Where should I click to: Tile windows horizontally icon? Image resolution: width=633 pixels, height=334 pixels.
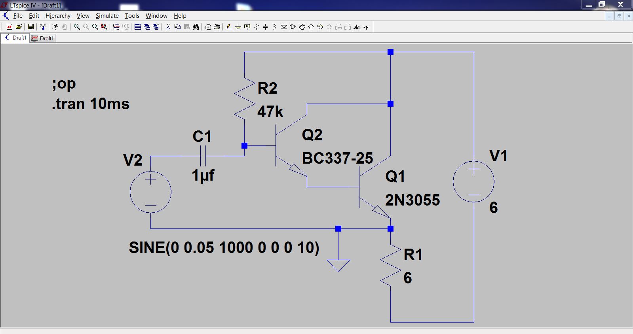138,27
